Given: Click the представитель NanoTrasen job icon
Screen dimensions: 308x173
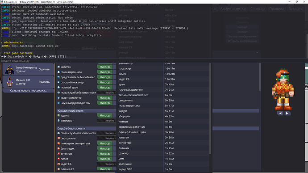Looking at the screenshot, I should click(x=58, y=77).
